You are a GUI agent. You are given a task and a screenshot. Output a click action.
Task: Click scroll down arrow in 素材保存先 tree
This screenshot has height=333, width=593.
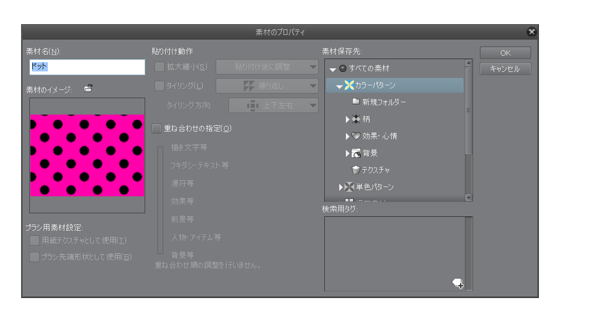point(468,197)
